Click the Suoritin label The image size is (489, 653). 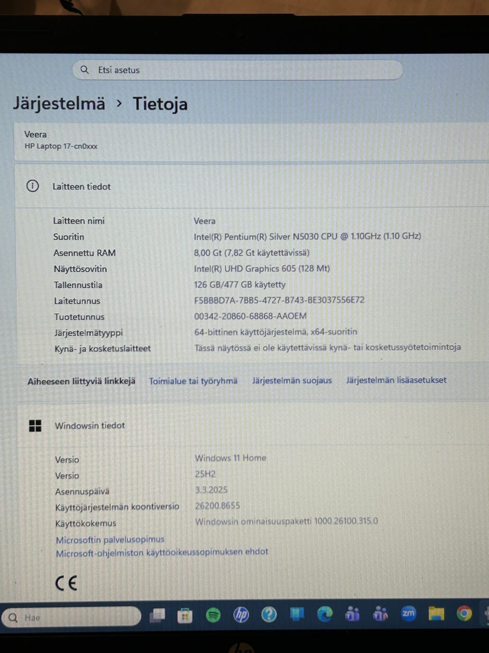pyautogui.click(x=69, y=237)
